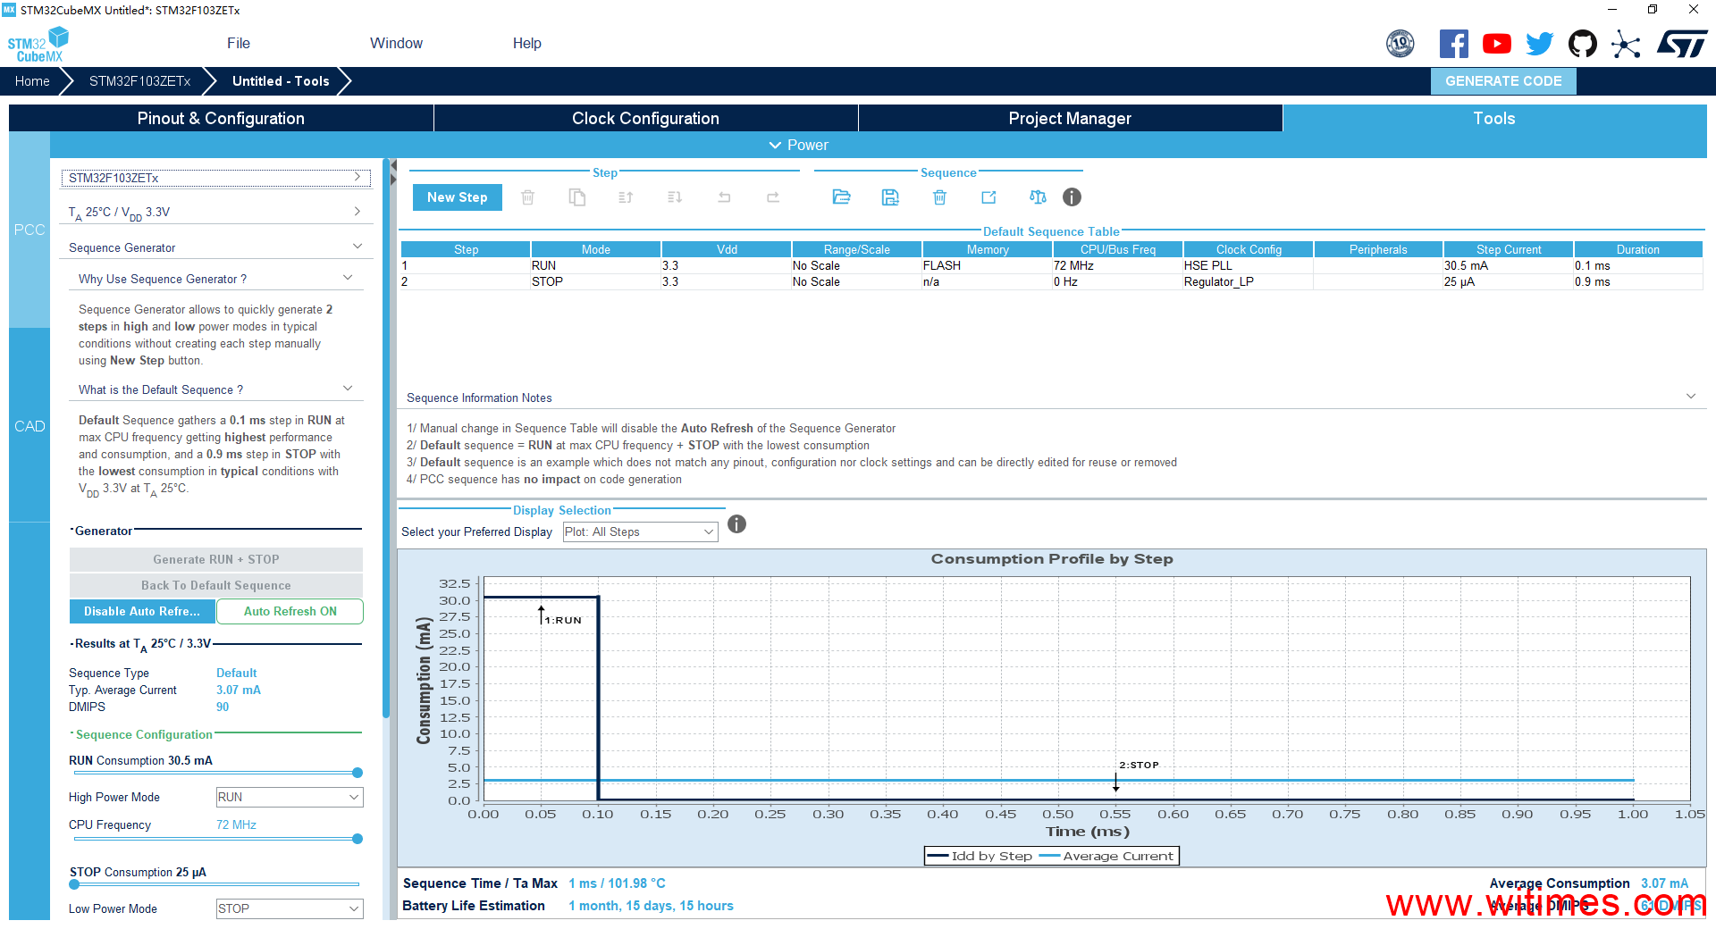Screen dimensions: 1716x929
Task: Click the compare sequences scales icon
Action: [x=1038, y=197]
